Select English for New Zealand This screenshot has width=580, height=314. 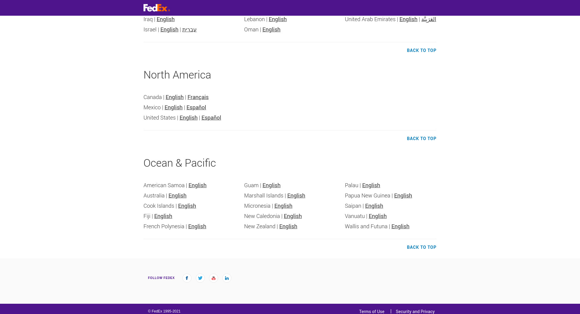(x=288, y=226)
